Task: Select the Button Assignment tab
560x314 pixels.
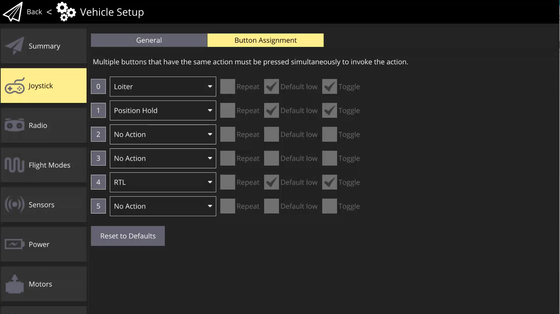Action: (265, 40)
